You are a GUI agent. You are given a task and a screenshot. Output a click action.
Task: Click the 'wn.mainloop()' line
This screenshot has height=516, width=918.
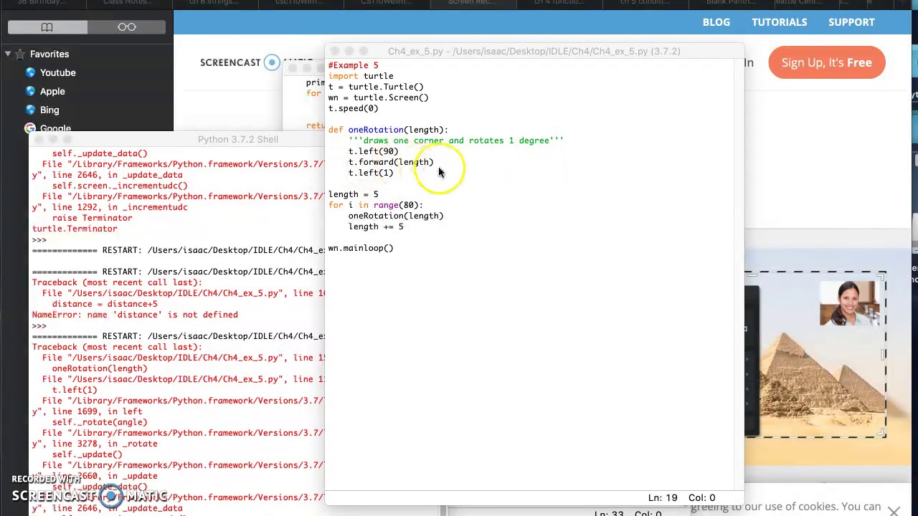[x=361, y=248]
